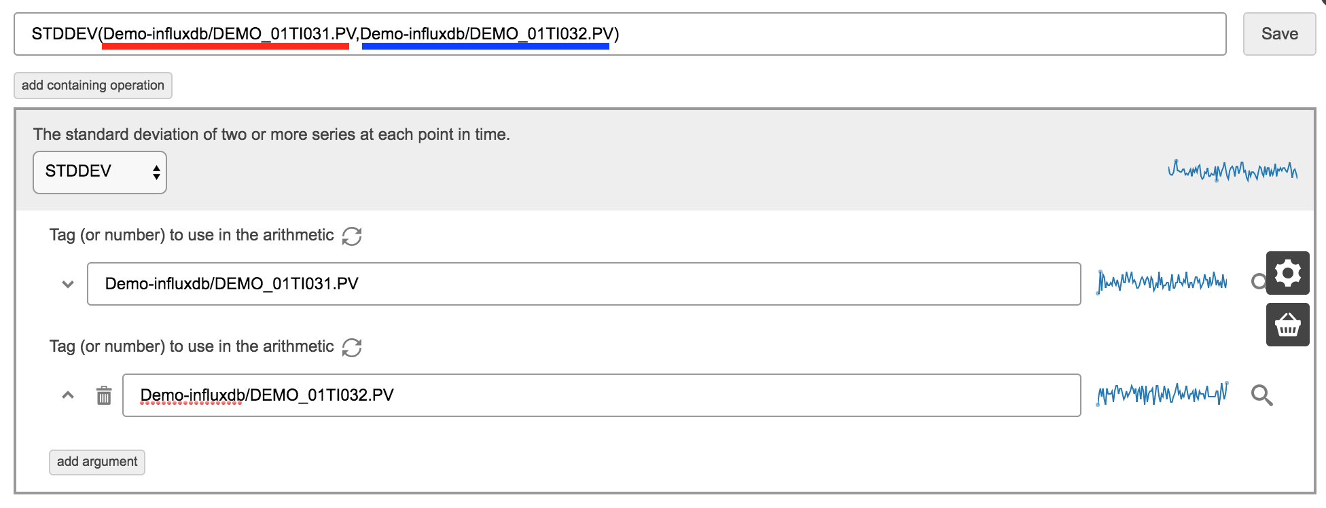The height and width of the screenshot is (508, 1326).
Task: Click the Save button
Action: tap(1279, 34)
